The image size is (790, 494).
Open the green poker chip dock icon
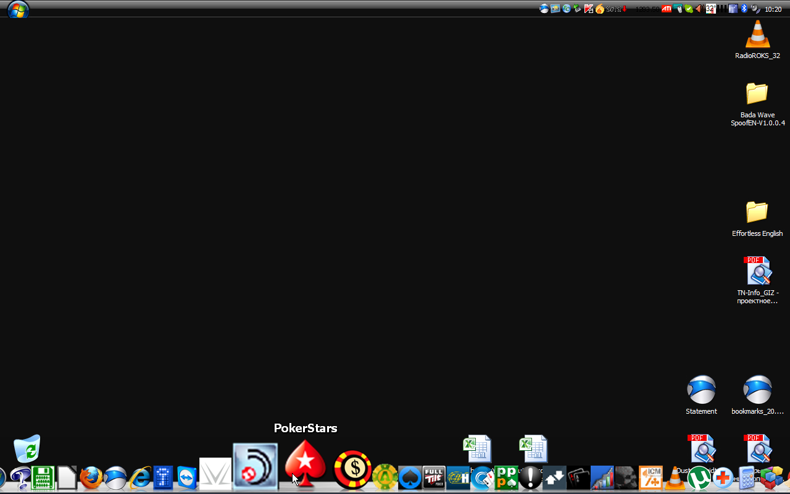(x=385, y=477)
